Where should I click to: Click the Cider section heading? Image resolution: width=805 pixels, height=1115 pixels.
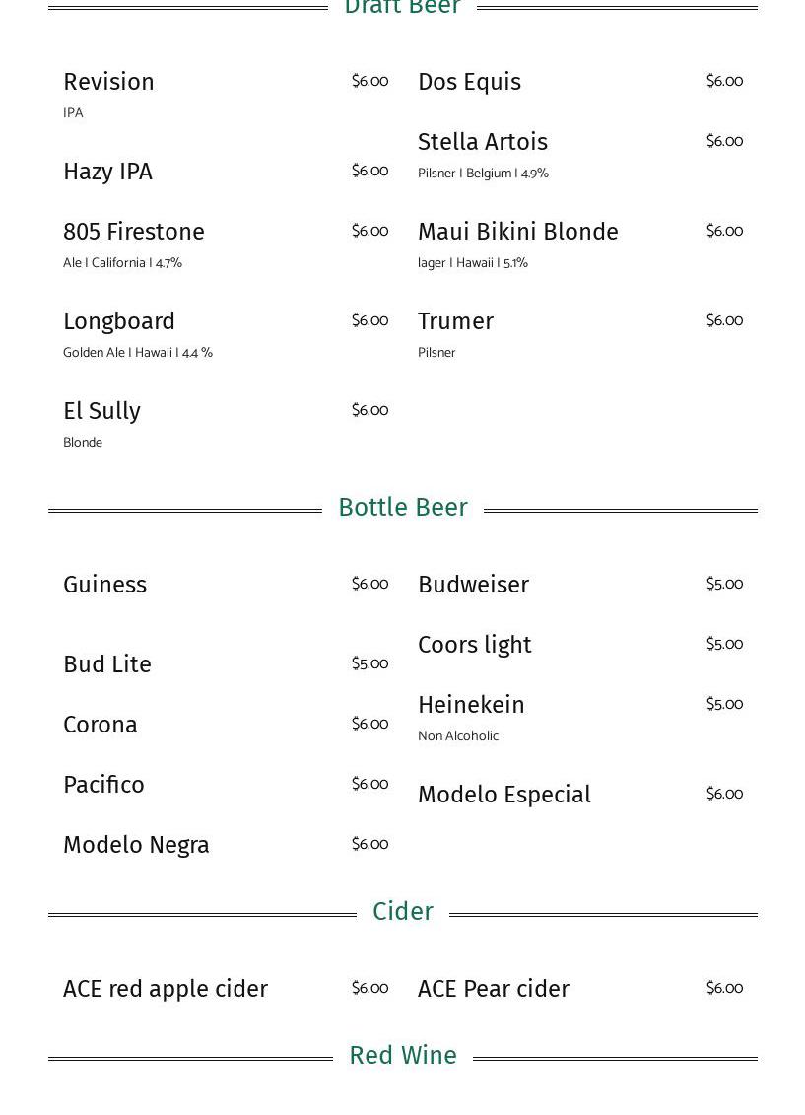point(403,911)
